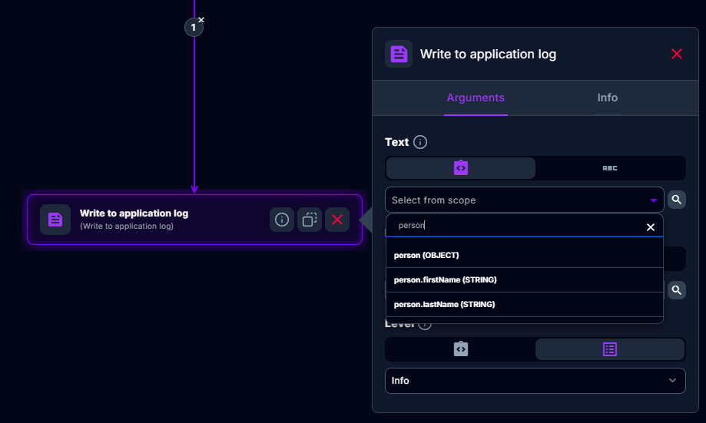This screenshot has height=423, width=706.
Task: Open the Select from scope dropdown
Action: (524, 200)
